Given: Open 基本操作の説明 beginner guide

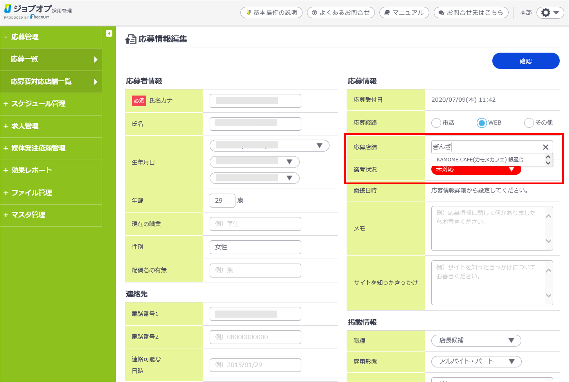Looking at the screenshot, I should [x=271, y=13].
